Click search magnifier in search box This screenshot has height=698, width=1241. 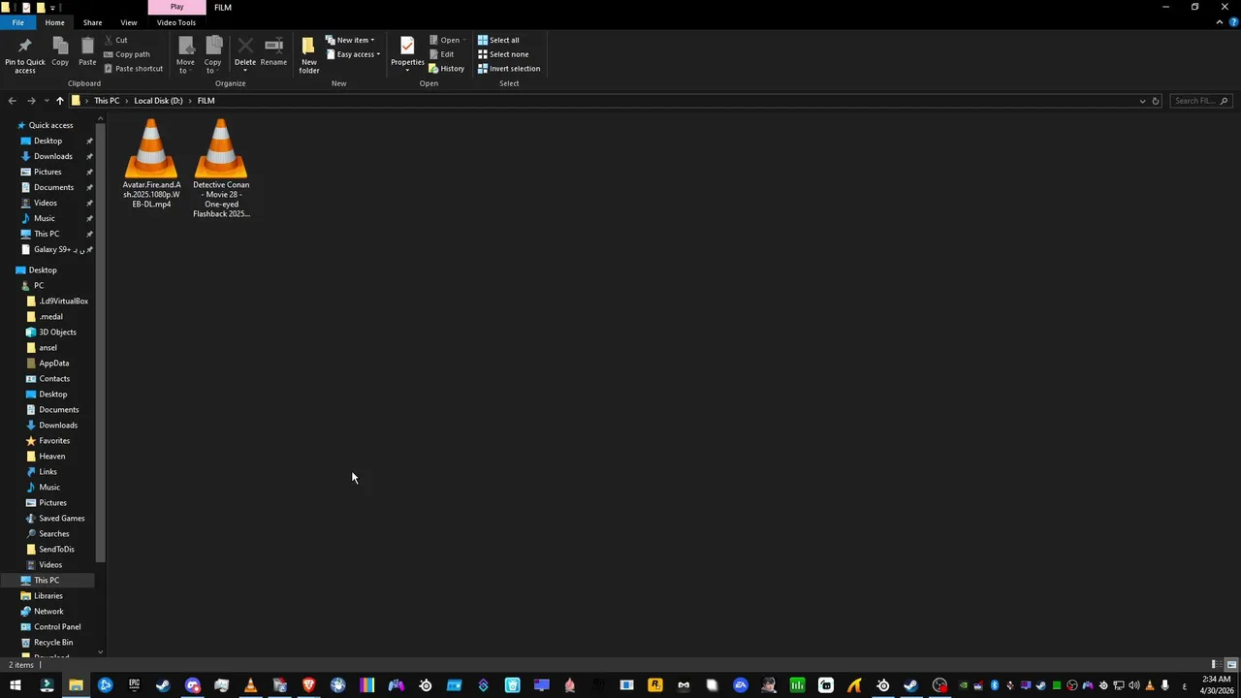click(1224, 101)
